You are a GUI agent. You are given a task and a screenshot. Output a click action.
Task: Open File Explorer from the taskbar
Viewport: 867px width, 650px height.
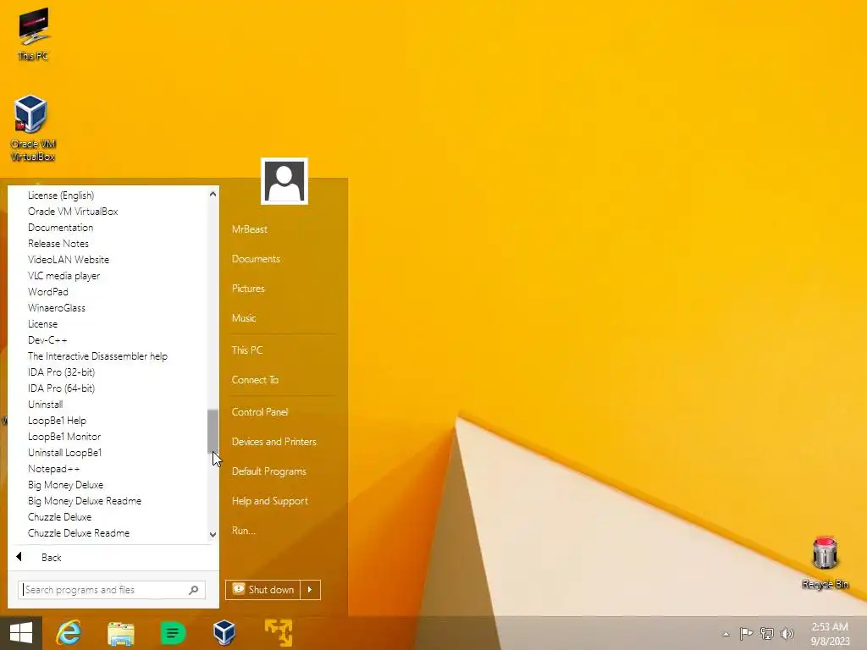[x=120, y=633]
